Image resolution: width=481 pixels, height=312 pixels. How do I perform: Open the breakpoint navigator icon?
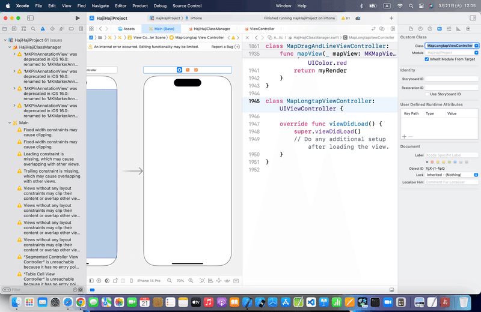point(71,29)
